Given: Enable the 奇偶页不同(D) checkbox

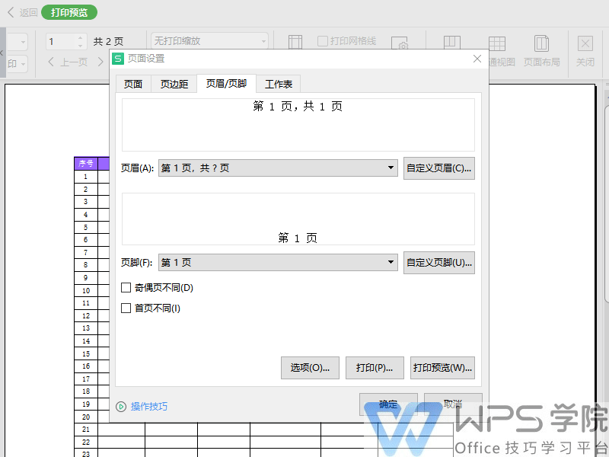Looking at the screenshot, I should pos(126,288).
